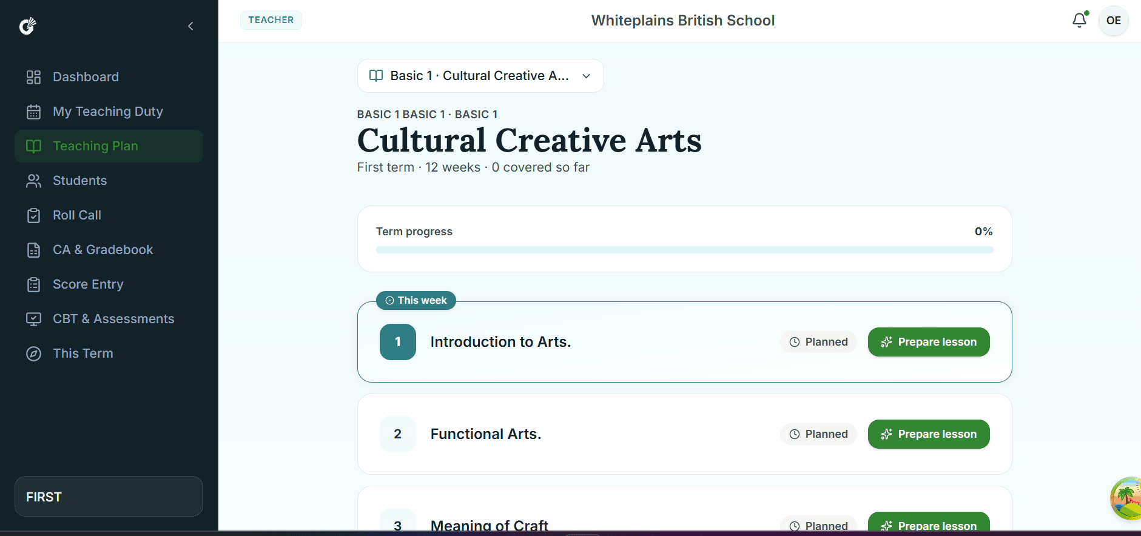This screenshot has height=536, width=1141.
Task: Open My Teaching Duty page label
Action: pyautogui.click(x=108, y=112)
